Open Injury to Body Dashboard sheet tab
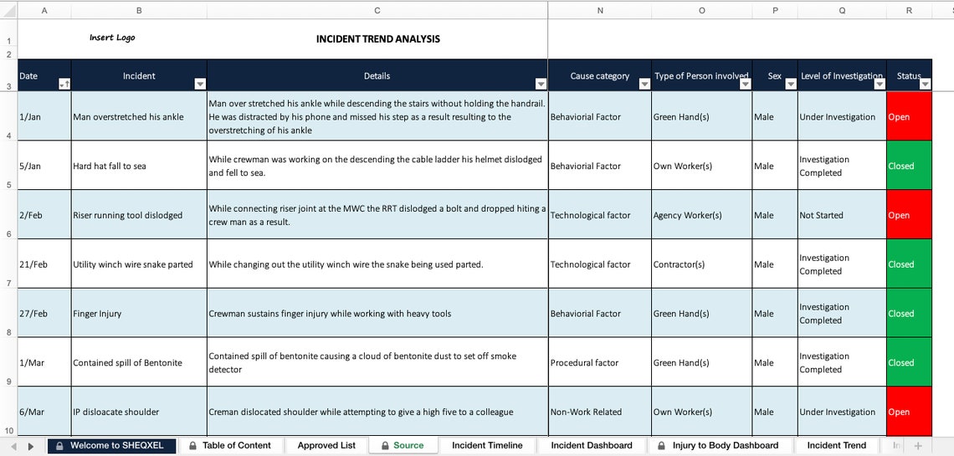 click(719, 446)
